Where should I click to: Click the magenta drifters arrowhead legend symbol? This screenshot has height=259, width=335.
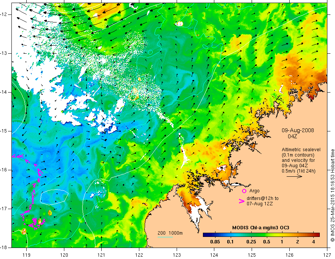pyautogui.click(x=242, y=201)
